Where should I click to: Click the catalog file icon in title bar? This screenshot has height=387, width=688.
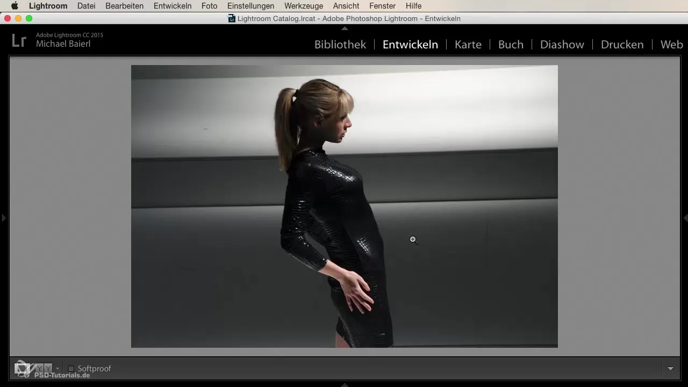tap(232, 19)
